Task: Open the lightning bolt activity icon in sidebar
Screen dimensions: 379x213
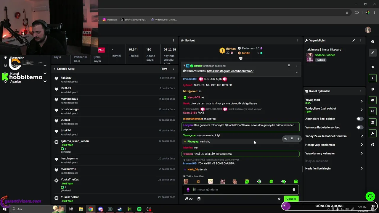Action: click(x=372, y=78)
